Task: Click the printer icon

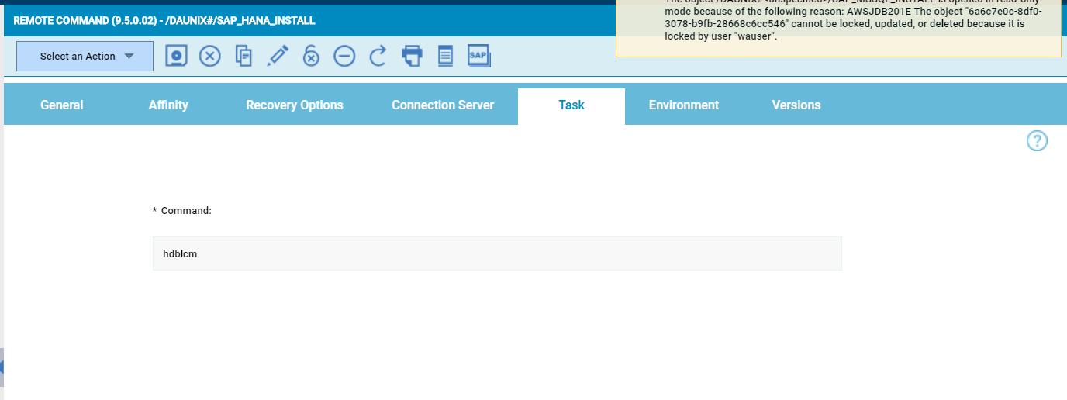Action: point(412,56)
